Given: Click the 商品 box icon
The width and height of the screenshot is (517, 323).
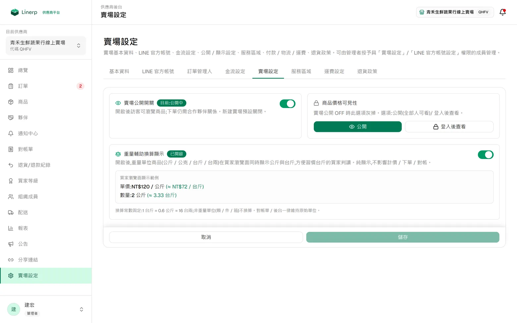Looking at the screenshot, I should tap(11, 102).
